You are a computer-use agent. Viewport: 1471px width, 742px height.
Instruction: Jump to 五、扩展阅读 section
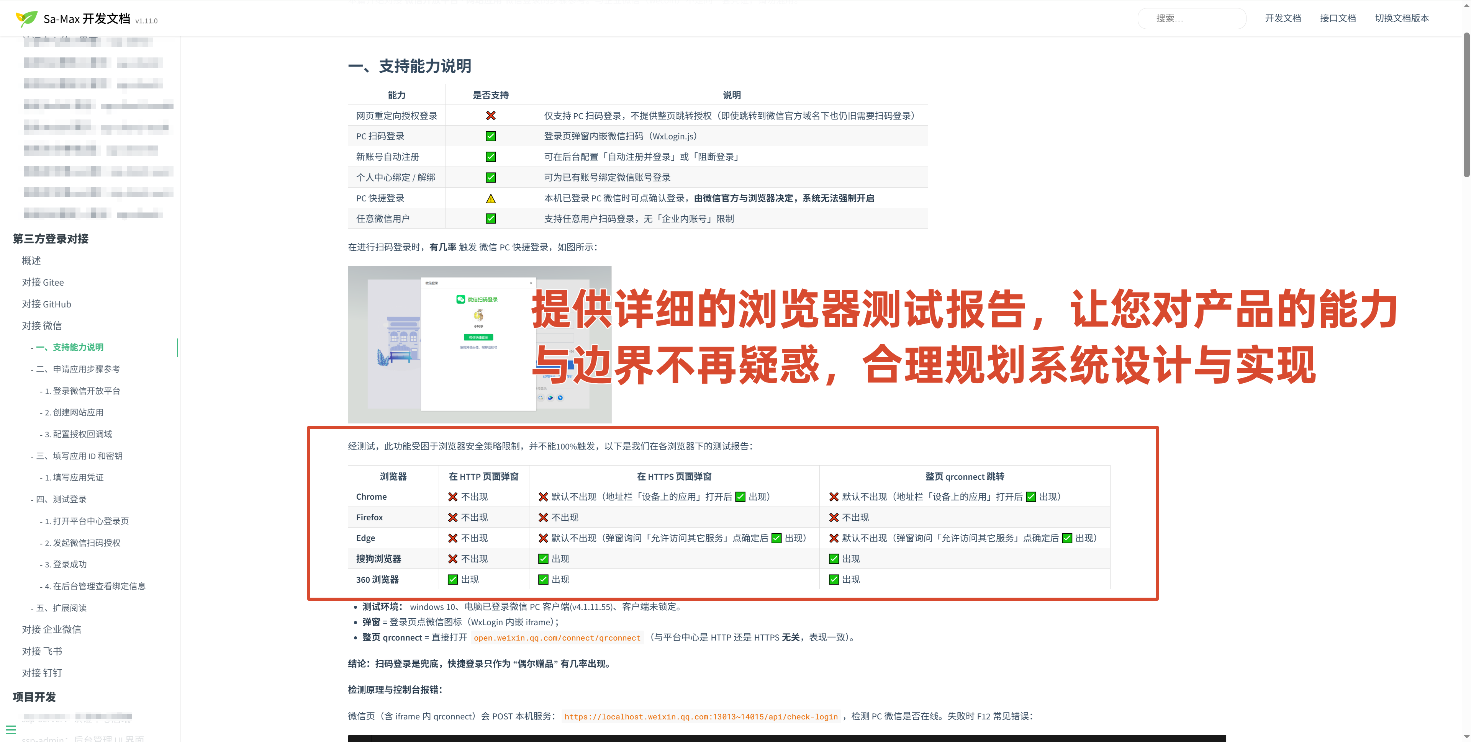pos(61,607)
